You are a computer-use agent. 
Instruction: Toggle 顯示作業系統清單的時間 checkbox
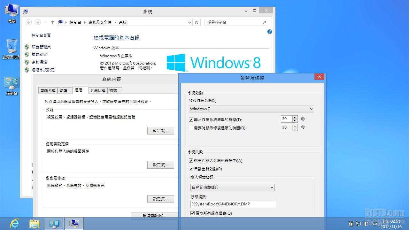[x=191, y=120]
